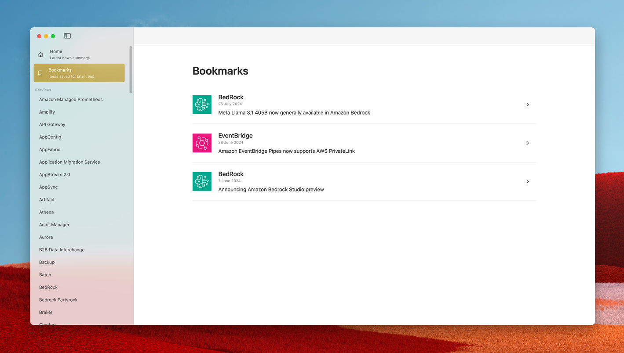The width and height of the screenshot is (624, 353).
Task: Click the Bedrock Studio preview bookmark's icon
Action: tap(202, 181)
